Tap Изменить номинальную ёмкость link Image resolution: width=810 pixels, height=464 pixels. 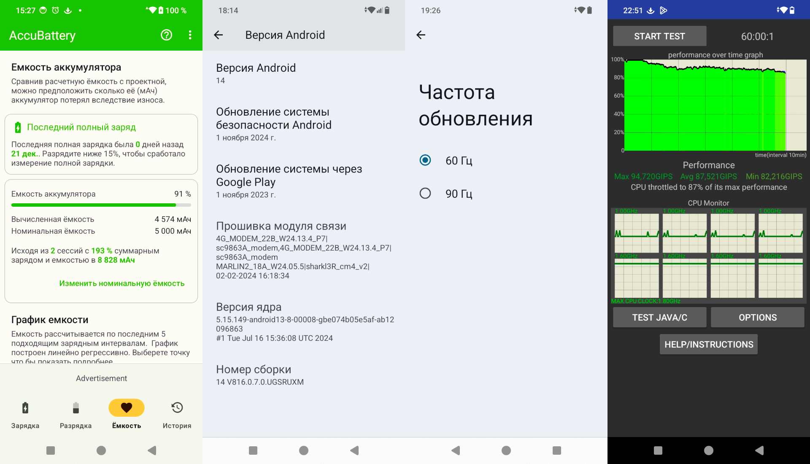122,283
